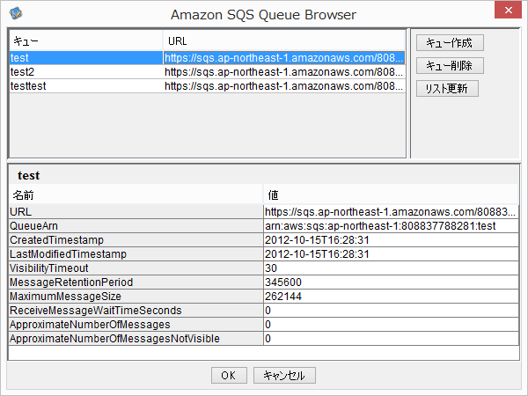Click URL of test2 queue

283,71
